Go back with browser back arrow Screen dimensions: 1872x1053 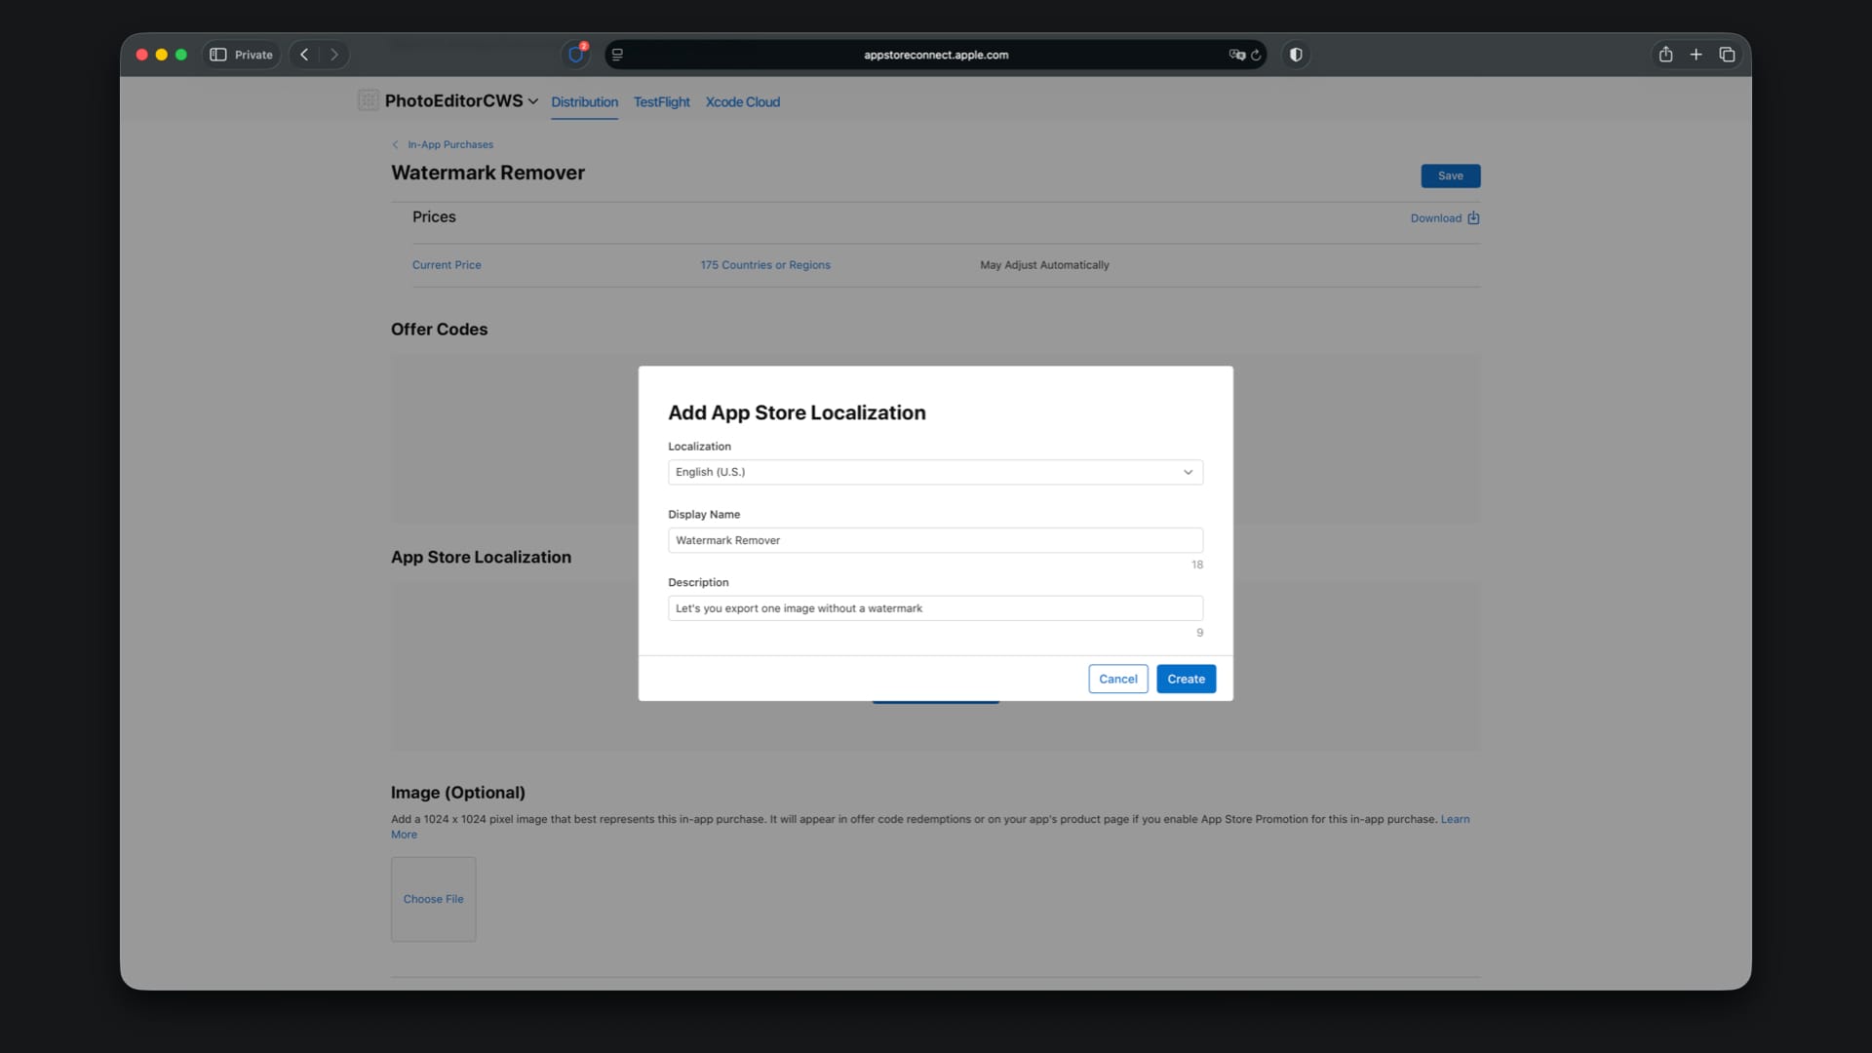tap(304, 55)
